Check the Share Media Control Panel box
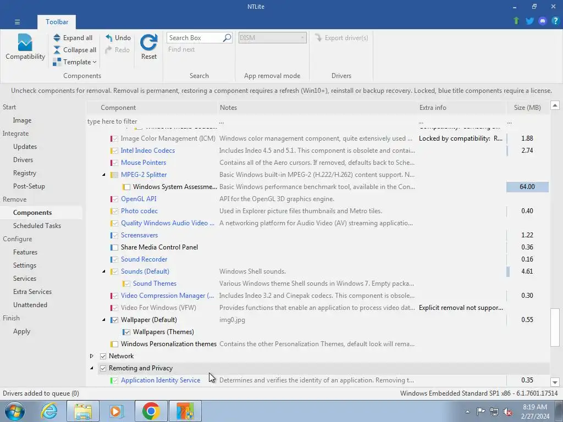 click(115, 247)
